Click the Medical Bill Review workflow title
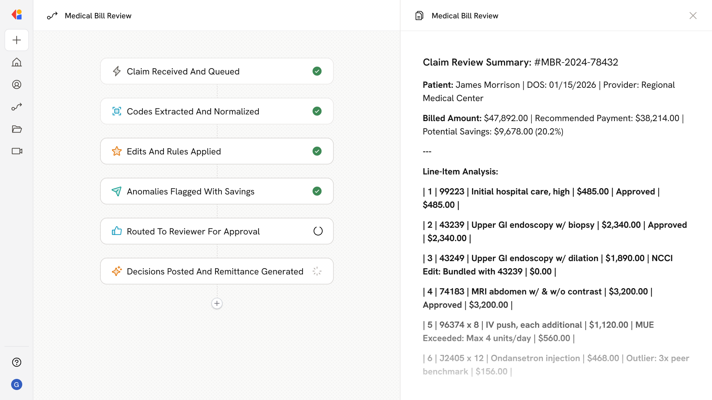This screenshot has width=712, height=400. [x=98, y=16]
